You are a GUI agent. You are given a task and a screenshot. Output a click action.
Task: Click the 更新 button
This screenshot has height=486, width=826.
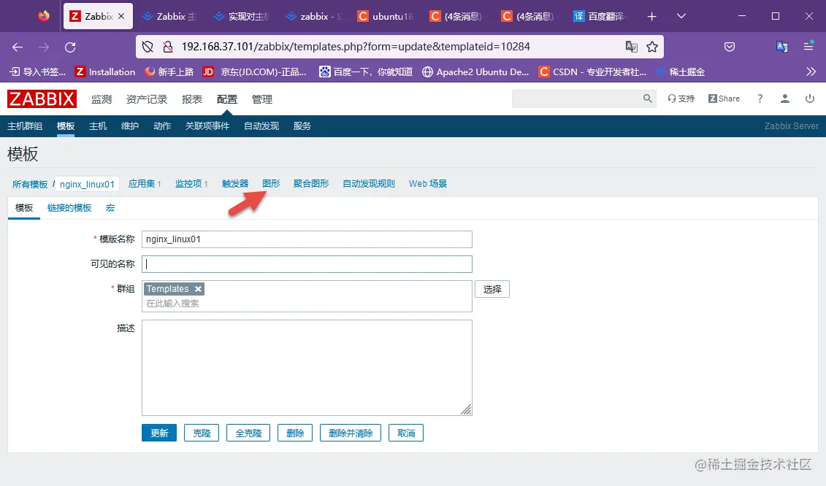tap(158, 432)
